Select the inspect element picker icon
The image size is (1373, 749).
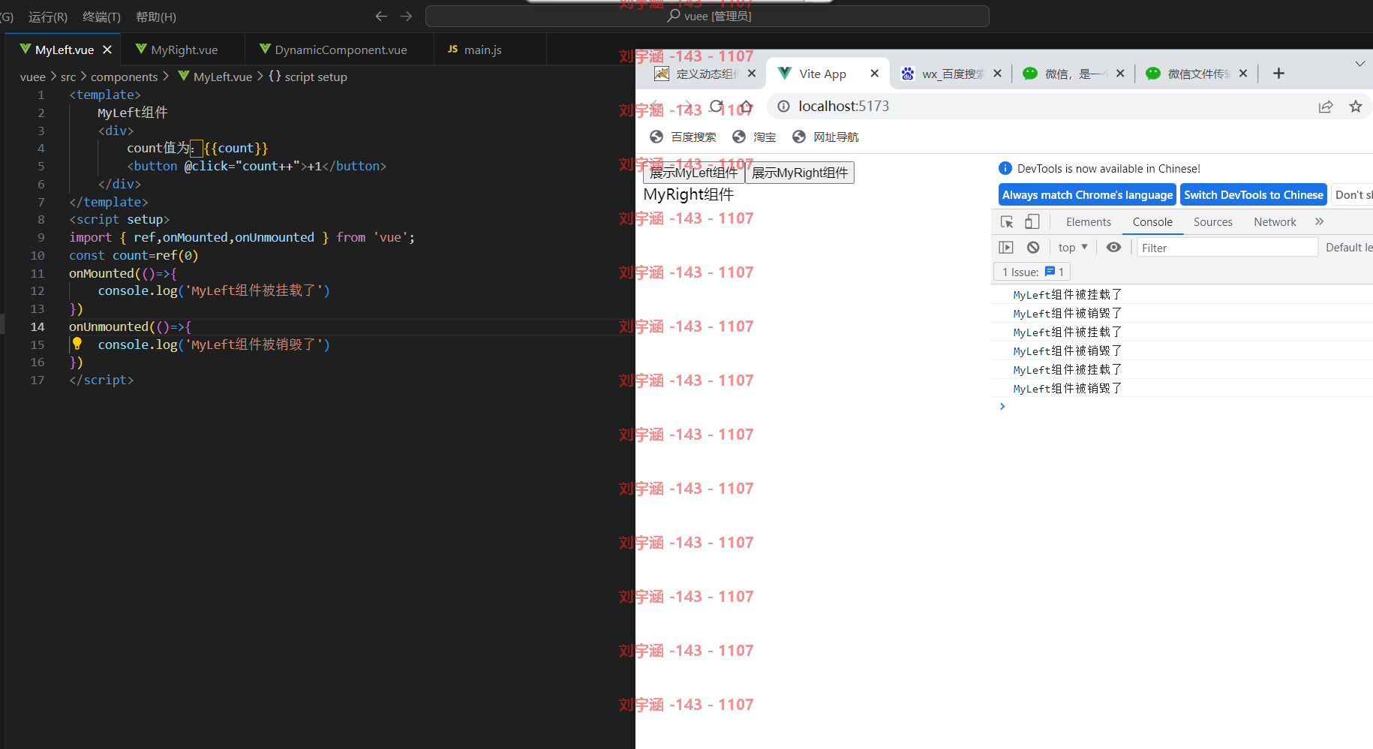pyautogui.click(x=1007, y=222)
